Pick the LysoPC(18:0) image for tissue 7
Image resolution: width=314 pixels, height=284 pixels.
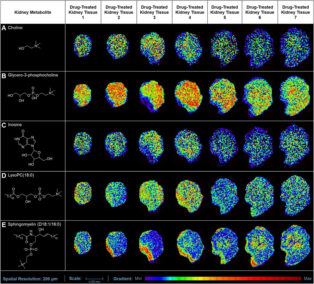(295, 196)
